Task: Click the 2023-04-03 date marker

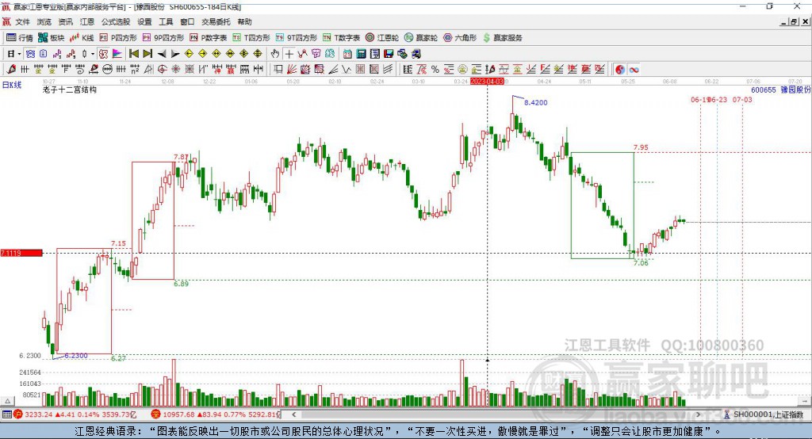Action: pyautogui.click(x=487, y=82)
